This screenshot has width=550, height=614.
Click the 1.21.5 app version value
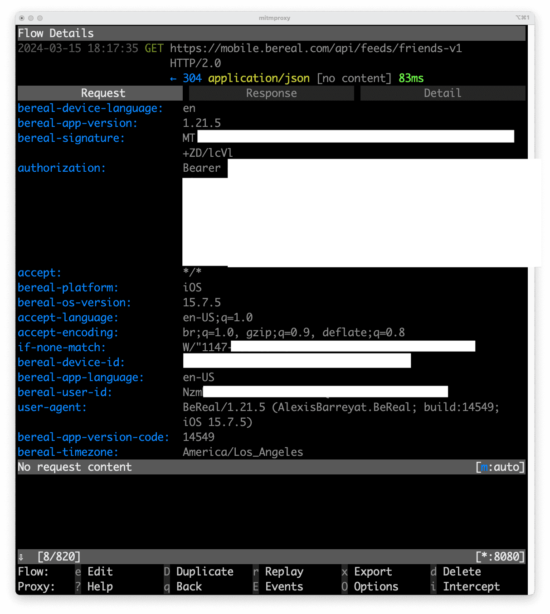[x=202, y=123]
